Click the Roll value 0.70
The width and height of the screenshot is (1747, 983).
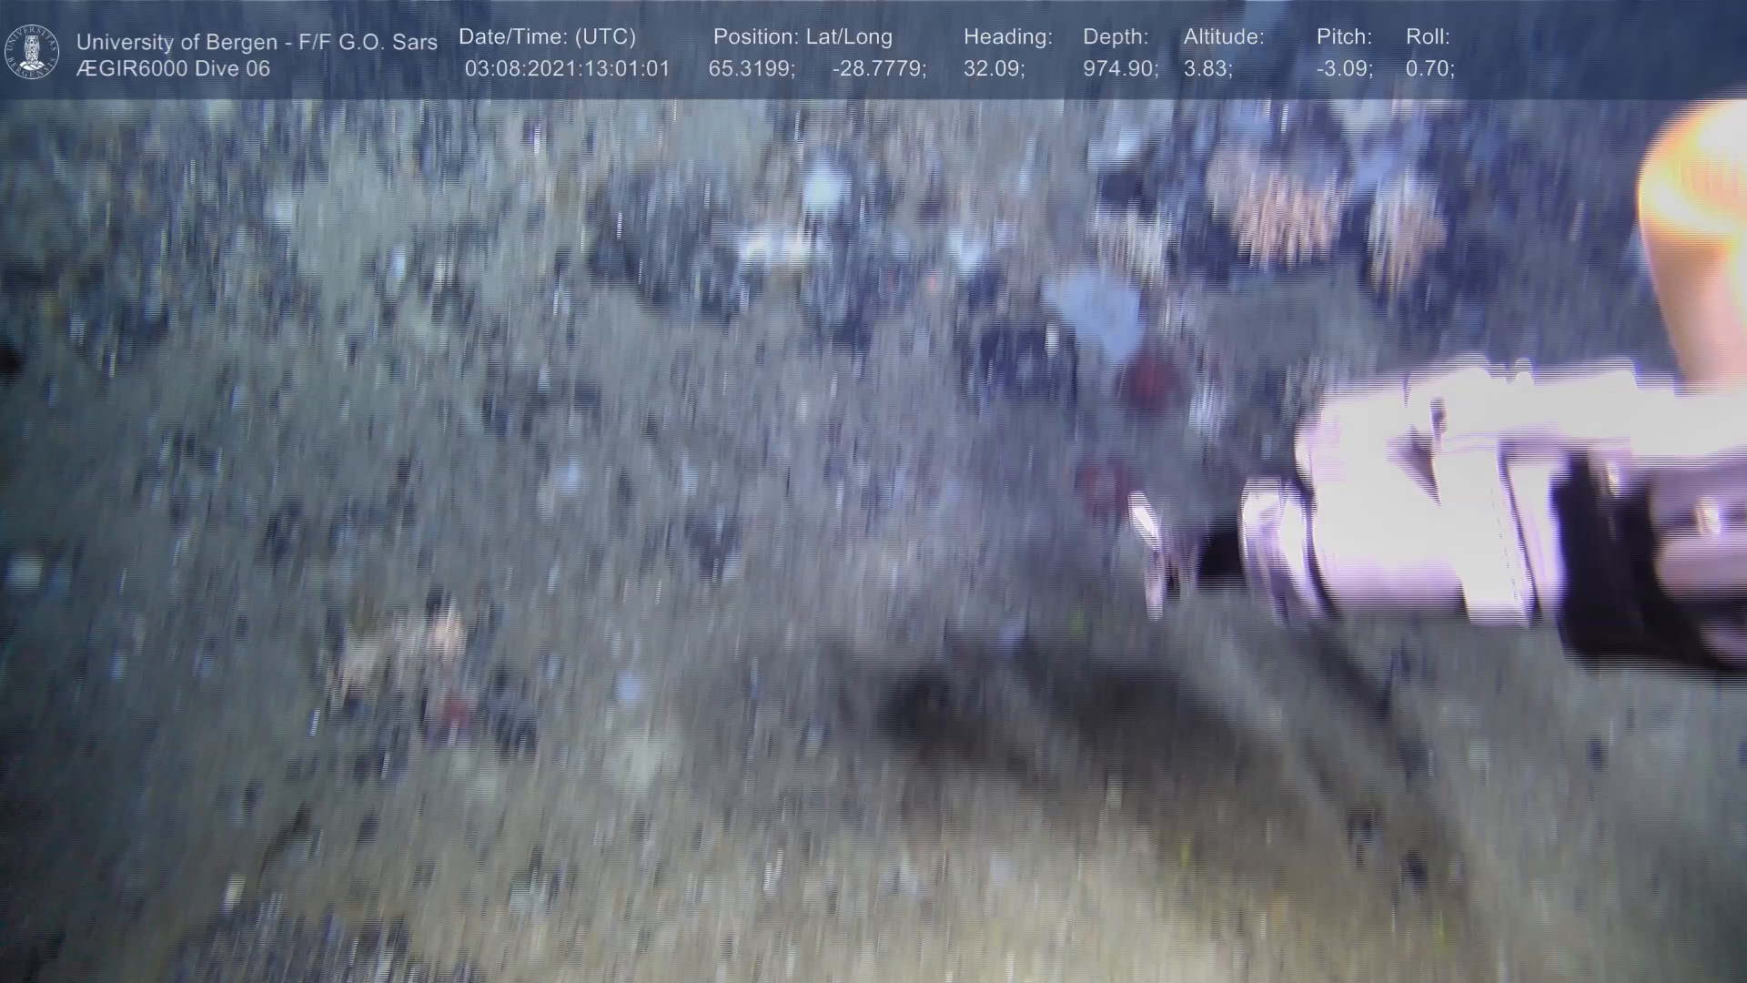click(1429, 69)
